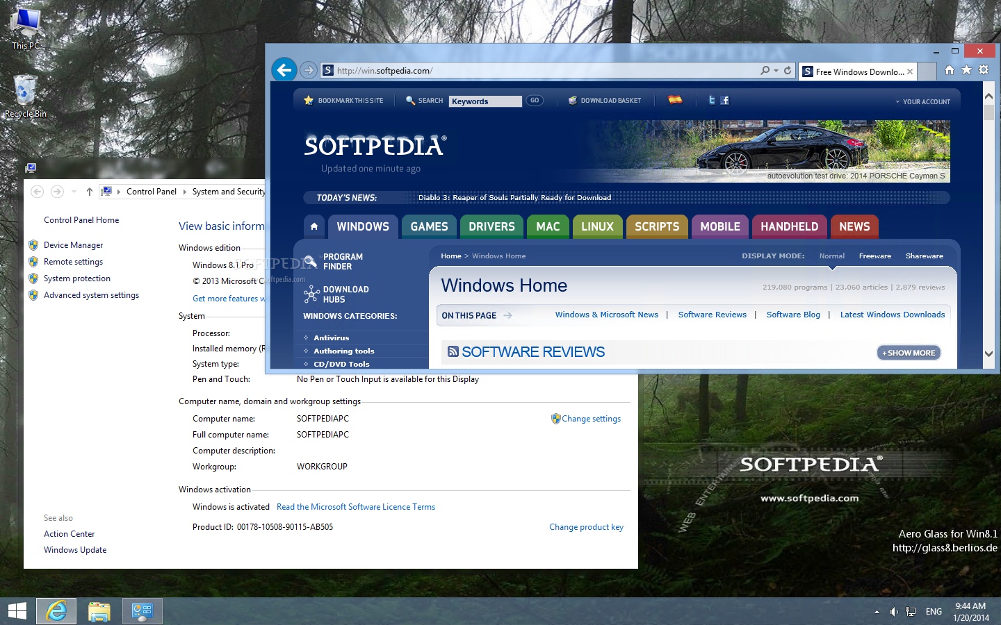Open Internet Explorer on the taskbar

point(56,611)
